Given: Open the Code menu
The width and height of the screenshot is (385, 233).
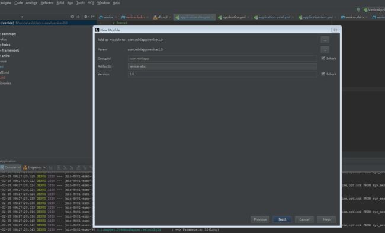Looking at the screenshot, I should point(18,3).
